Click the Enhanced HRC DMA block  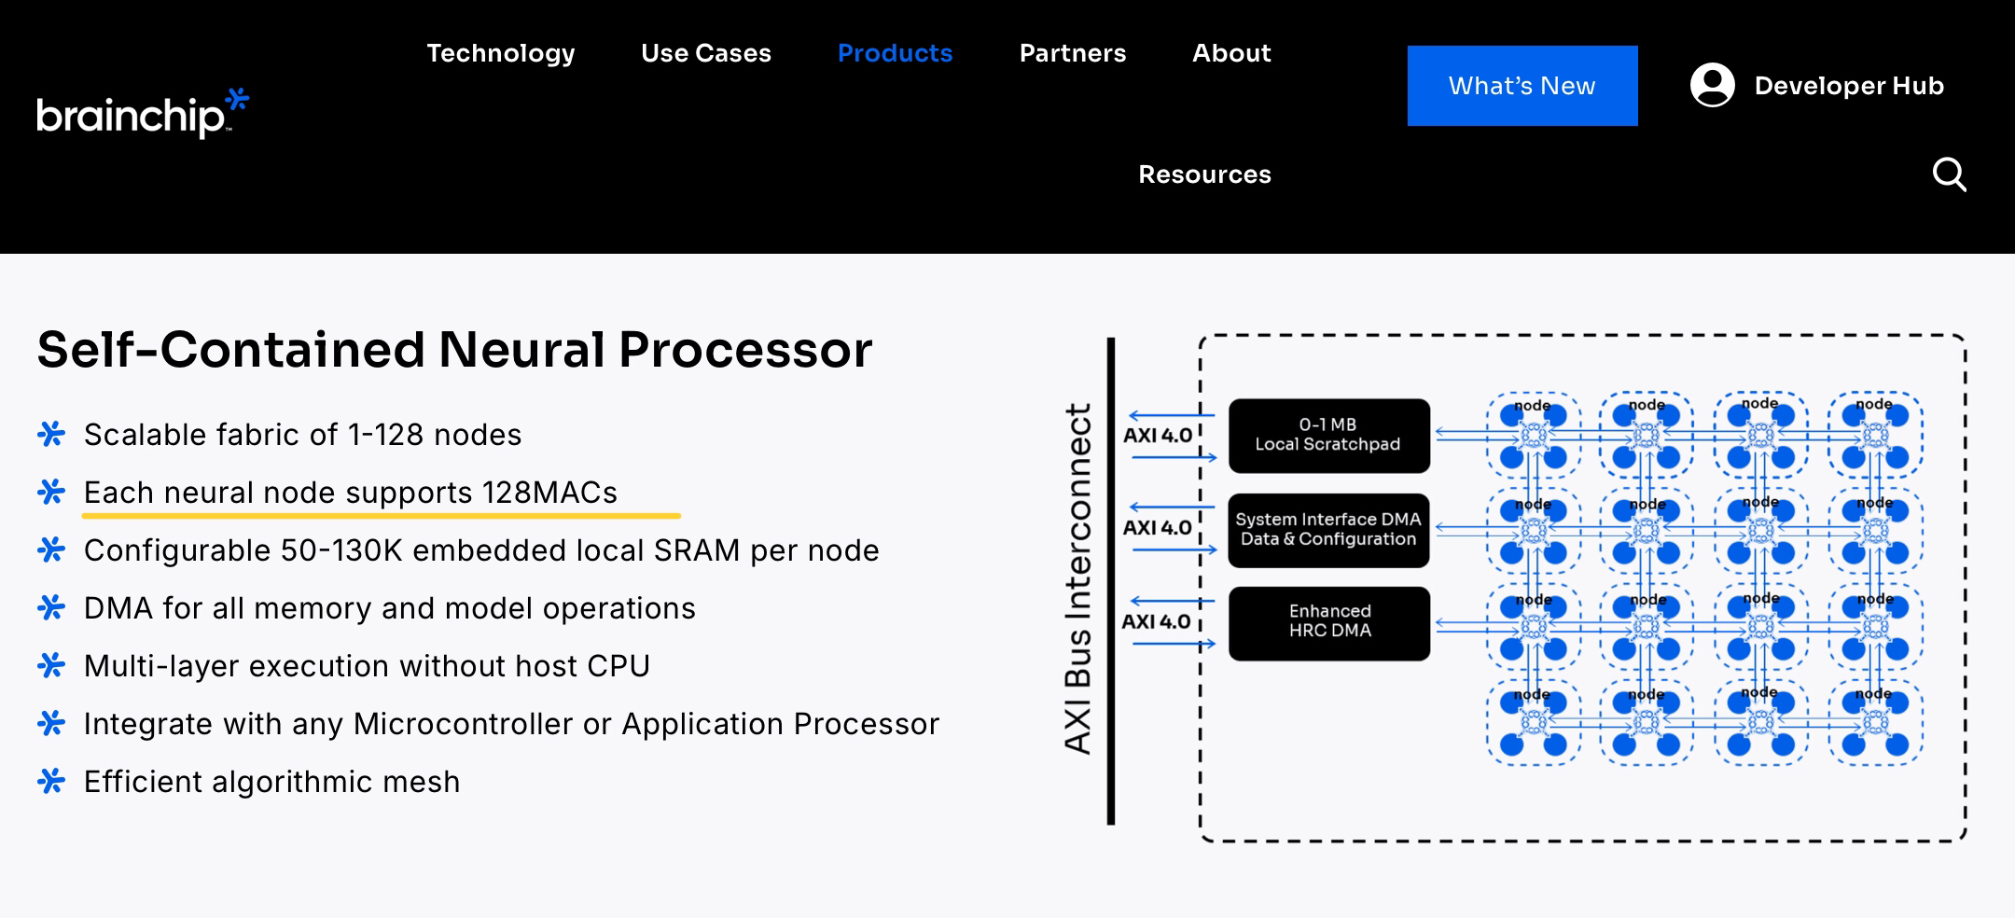pyautogui.click(x=1328, y=623)
